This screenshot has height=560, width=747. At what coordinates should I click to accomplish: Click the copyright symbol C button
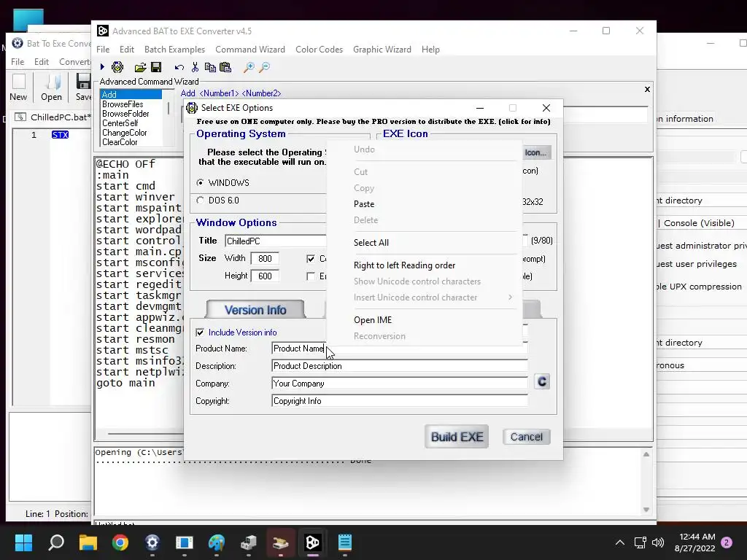542,382
